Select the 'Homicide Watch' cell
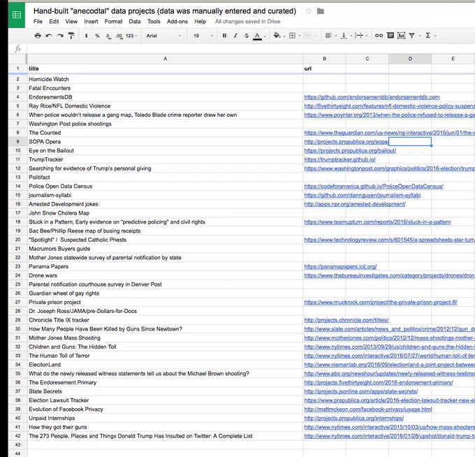 165,79
